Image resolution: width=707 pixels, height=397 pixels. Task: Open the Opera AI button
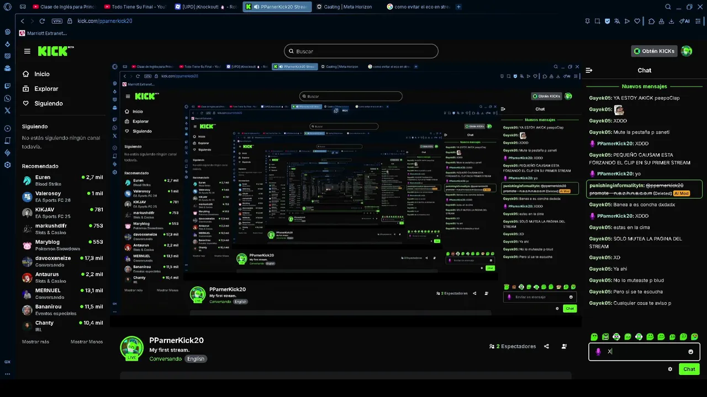(685, 21)
